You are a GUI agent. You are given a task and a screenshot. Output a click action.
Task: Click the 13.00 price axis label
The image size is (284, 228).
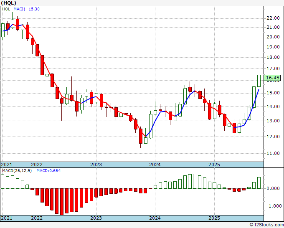(x=273, y=121)
